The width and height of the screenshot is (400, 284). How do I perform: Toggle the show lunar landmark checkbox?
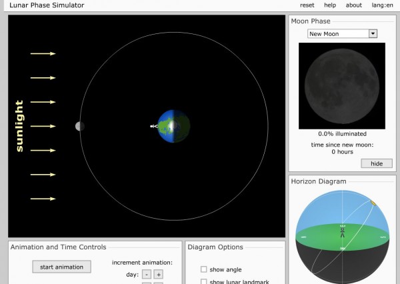[x=204, y=281]
